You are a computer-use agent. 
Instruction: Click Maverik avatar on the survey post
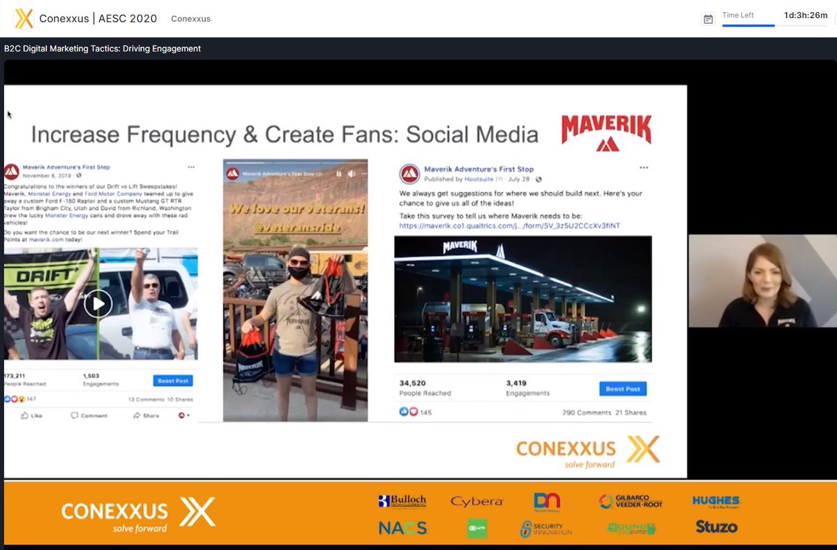coord(409,174)
